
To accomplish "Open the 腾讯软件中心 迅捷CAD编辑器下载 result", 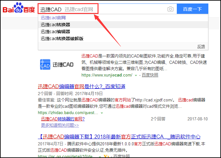I will [x=119, y=137].
